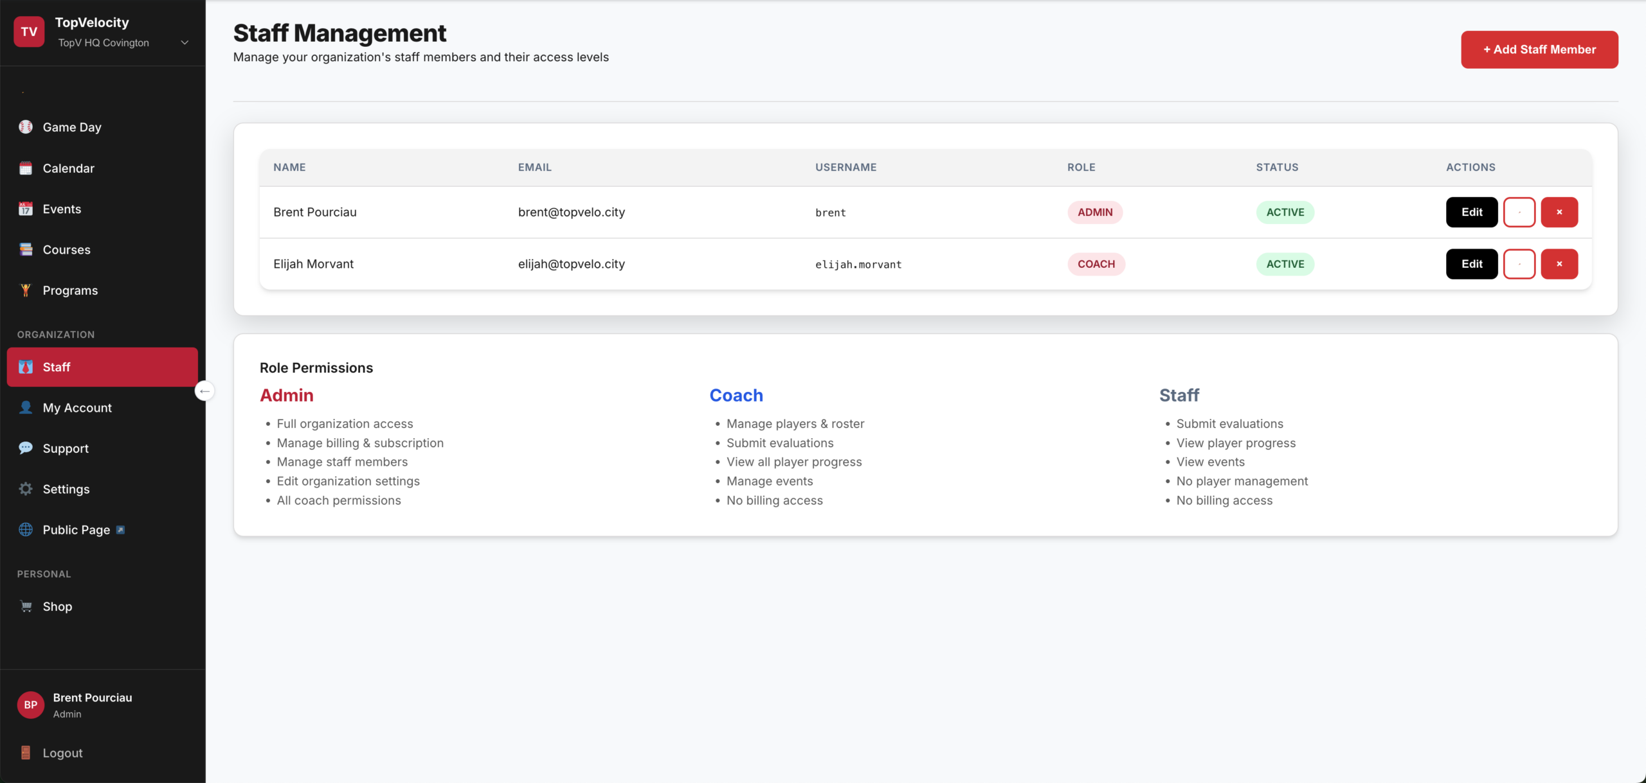Click the Courses books icon
The height and width of the screenshot is (783, 1646).
(26, 250)
